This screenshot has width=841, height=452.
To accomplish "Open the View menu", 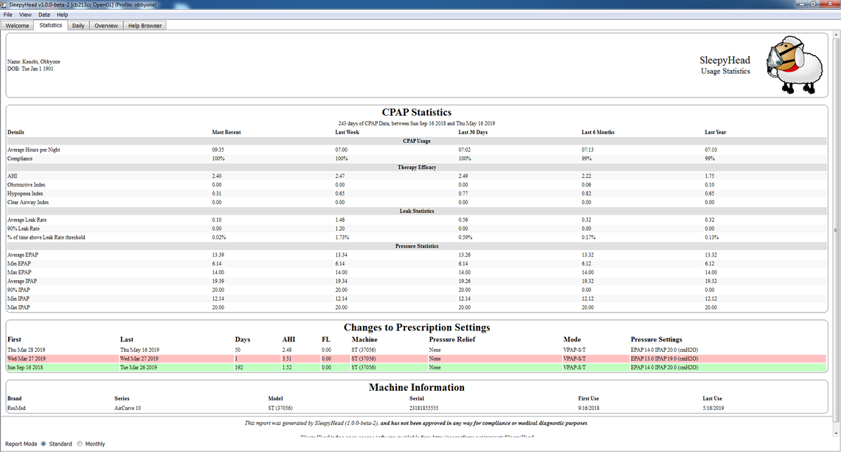I will coord(25,15).
